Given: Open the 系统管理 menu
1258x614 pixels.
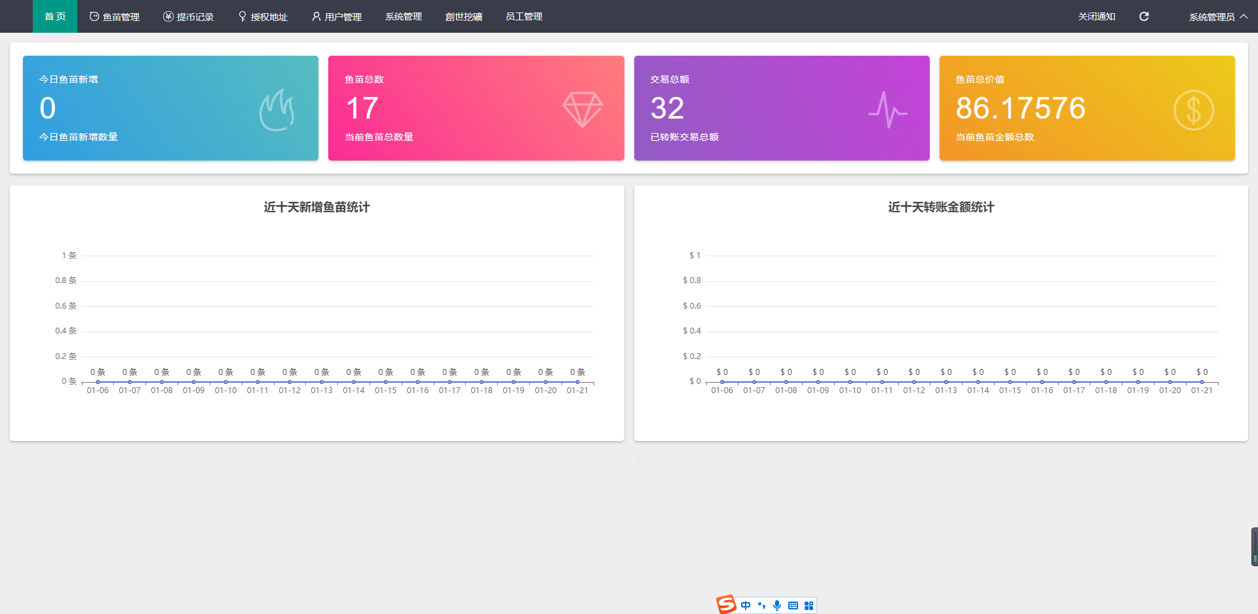Looking at the screenshot, I should click(404, 16).
